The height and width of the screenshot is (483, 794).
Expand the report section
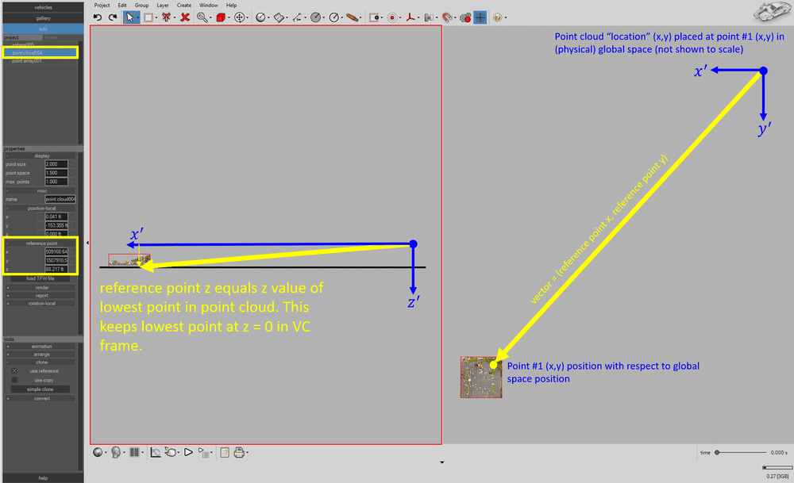coord(41,297)
